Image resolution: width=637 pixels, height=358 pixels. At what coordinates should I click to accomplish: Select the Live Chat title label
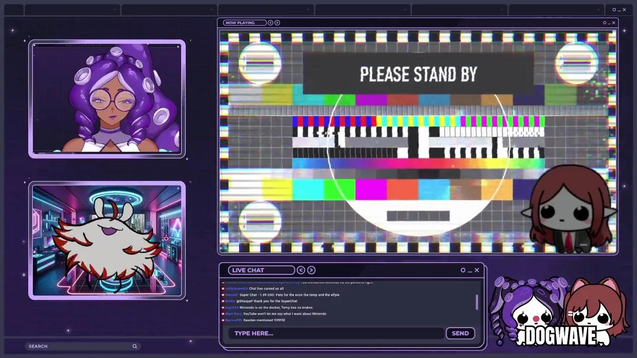point(261,270)
